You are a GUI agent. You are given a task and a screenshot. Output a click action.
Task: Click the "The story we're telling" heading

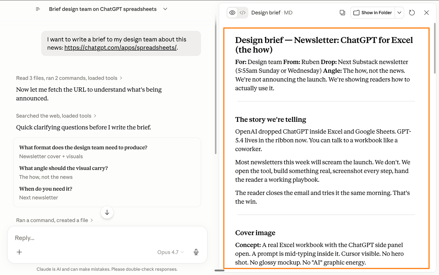tap(270, 119)
